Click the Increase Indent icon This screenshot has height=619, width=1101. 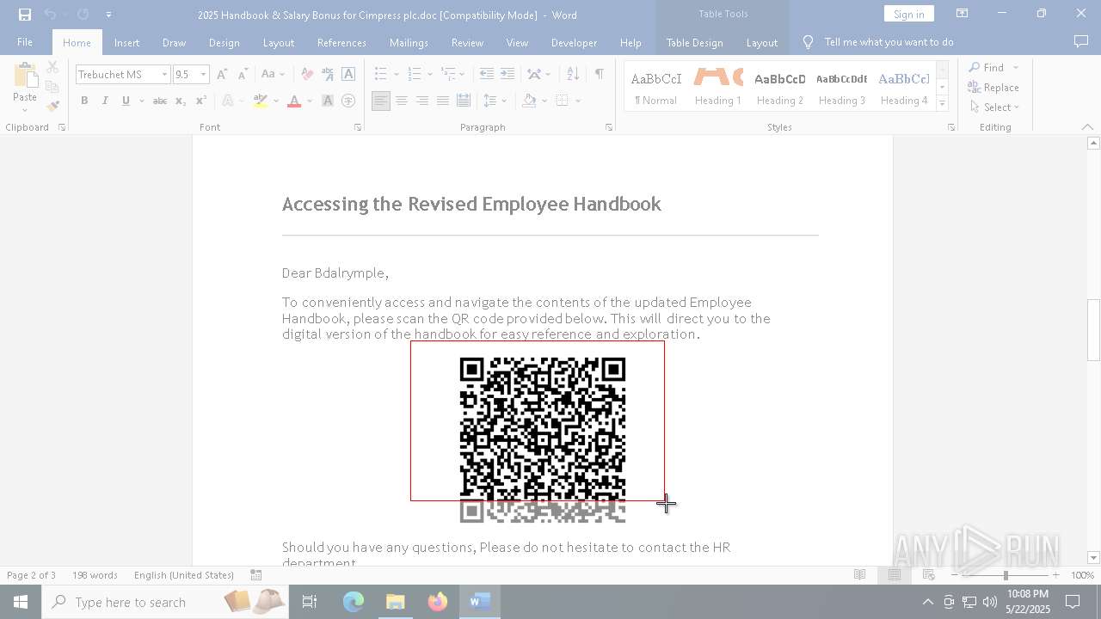pos(507,75)
